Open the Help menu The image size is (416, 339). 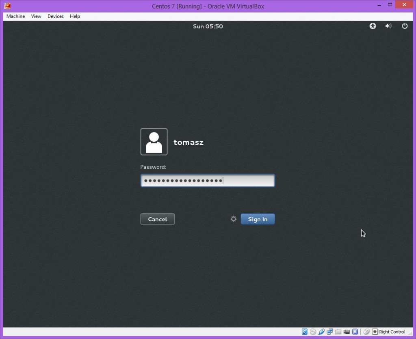pos(75,16)
